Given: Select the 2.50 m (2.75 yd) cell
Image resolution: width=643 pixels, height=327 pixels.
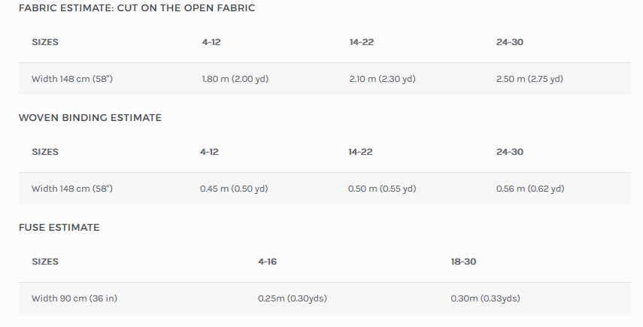Looking at the screenshot, I should [529, 79].
